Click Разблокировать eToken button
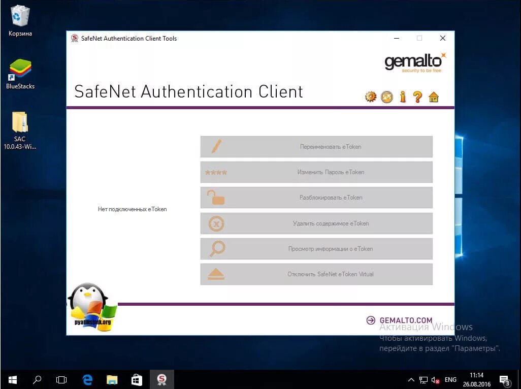 [x=316, y=198]
